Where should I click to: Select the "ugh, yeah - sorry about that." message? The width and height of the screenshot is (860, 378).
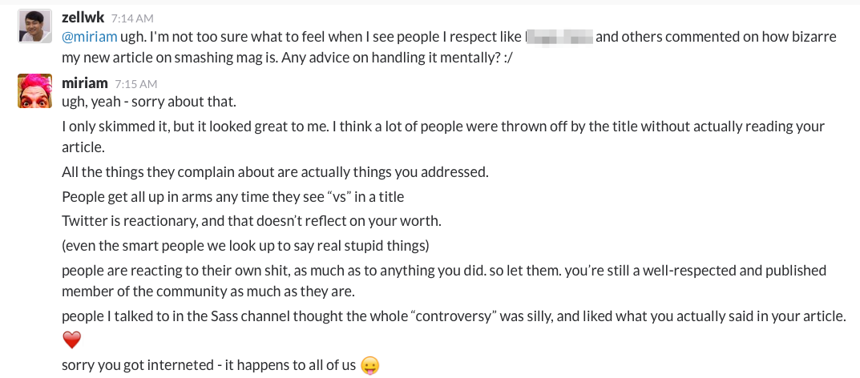pyautogui.click(x=149, y=102)
